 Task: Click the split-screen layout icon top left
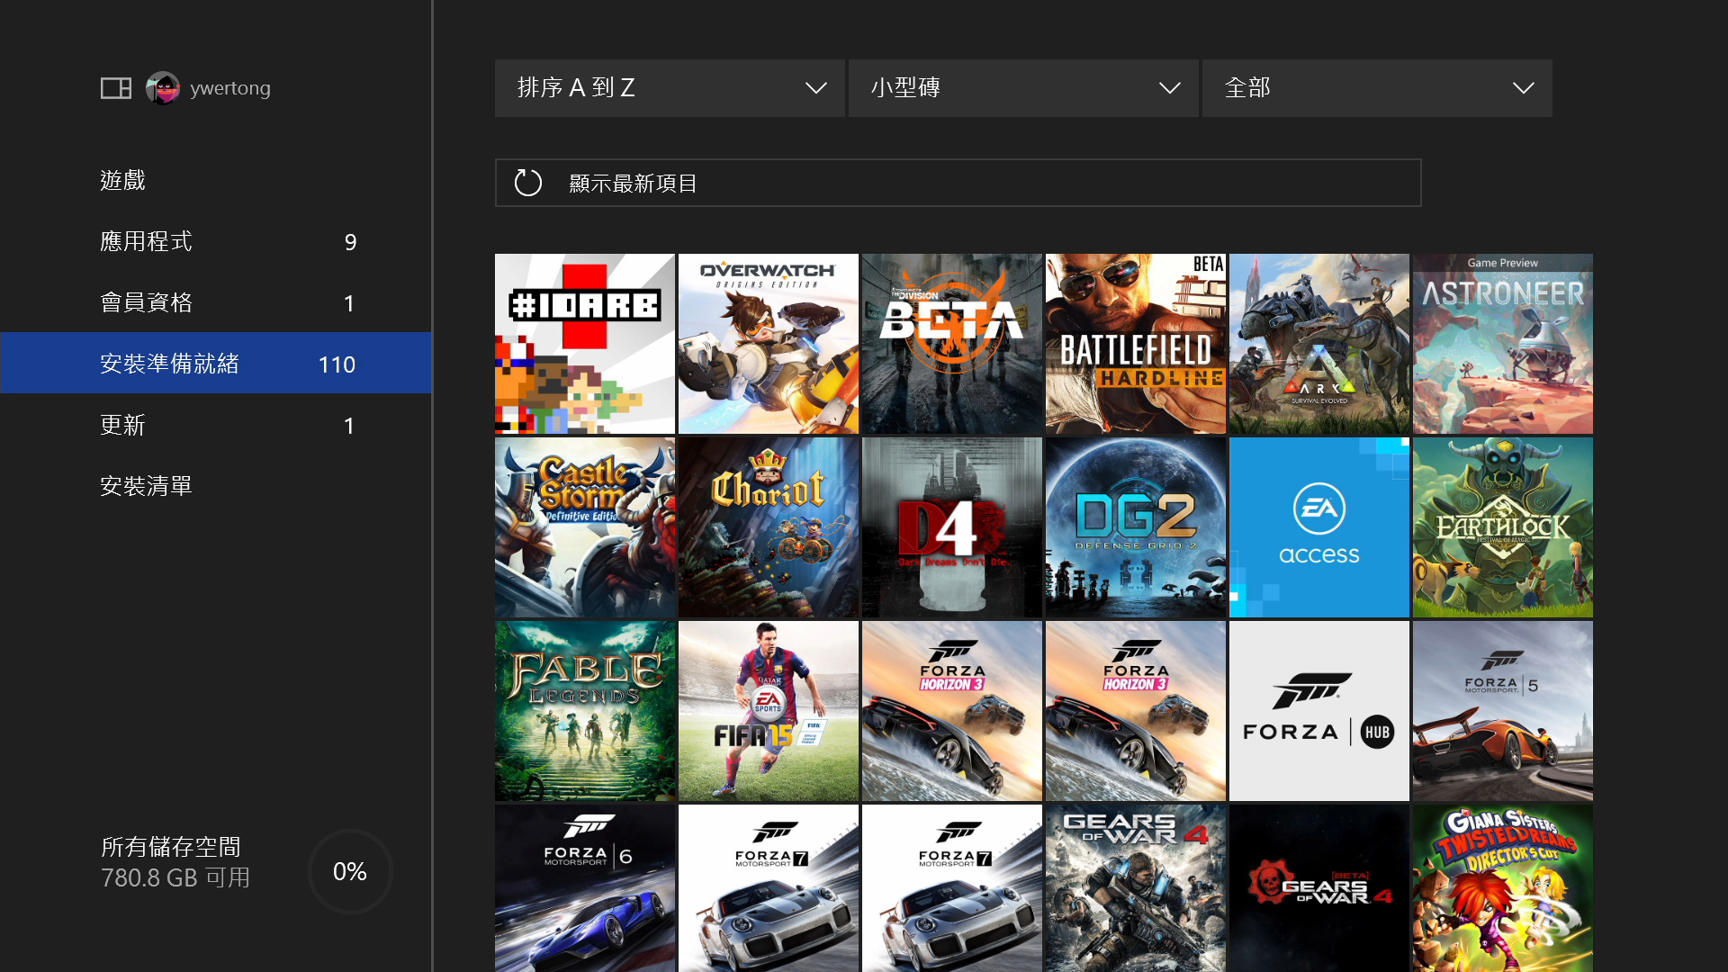click(116, 87)
